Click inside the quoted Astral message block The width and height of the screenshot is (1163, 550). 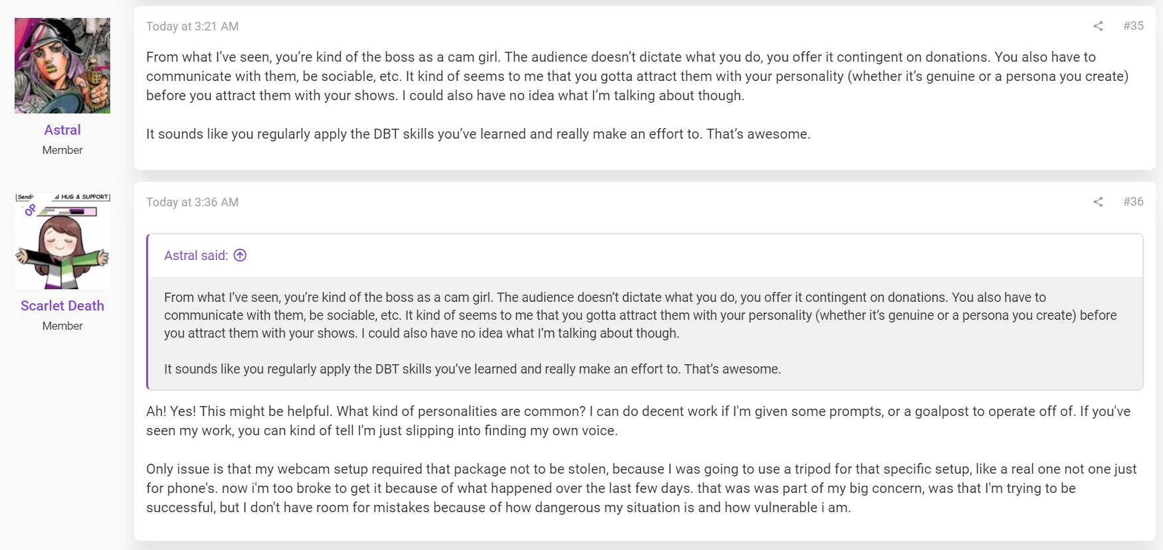[x=645, y=333]
